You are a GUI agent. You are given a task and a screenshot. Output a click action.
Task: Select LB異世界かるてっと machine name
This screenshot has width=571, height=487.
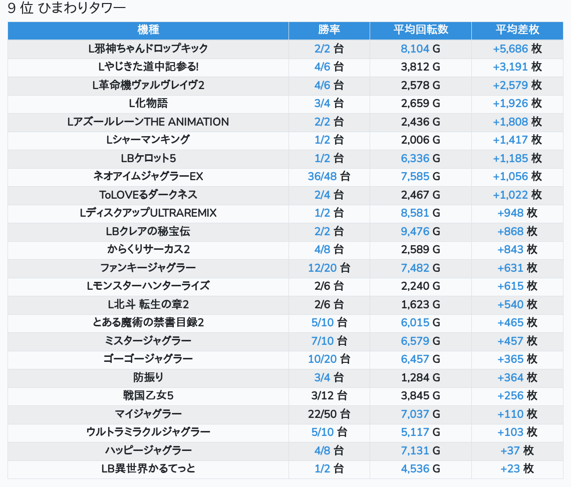coord(148,469)
